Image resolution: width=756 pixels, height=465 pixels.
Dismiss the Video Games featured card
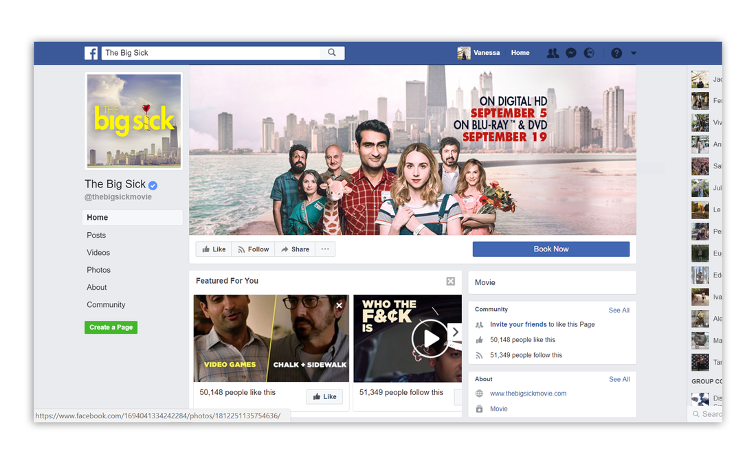click(x=340, y=305)
